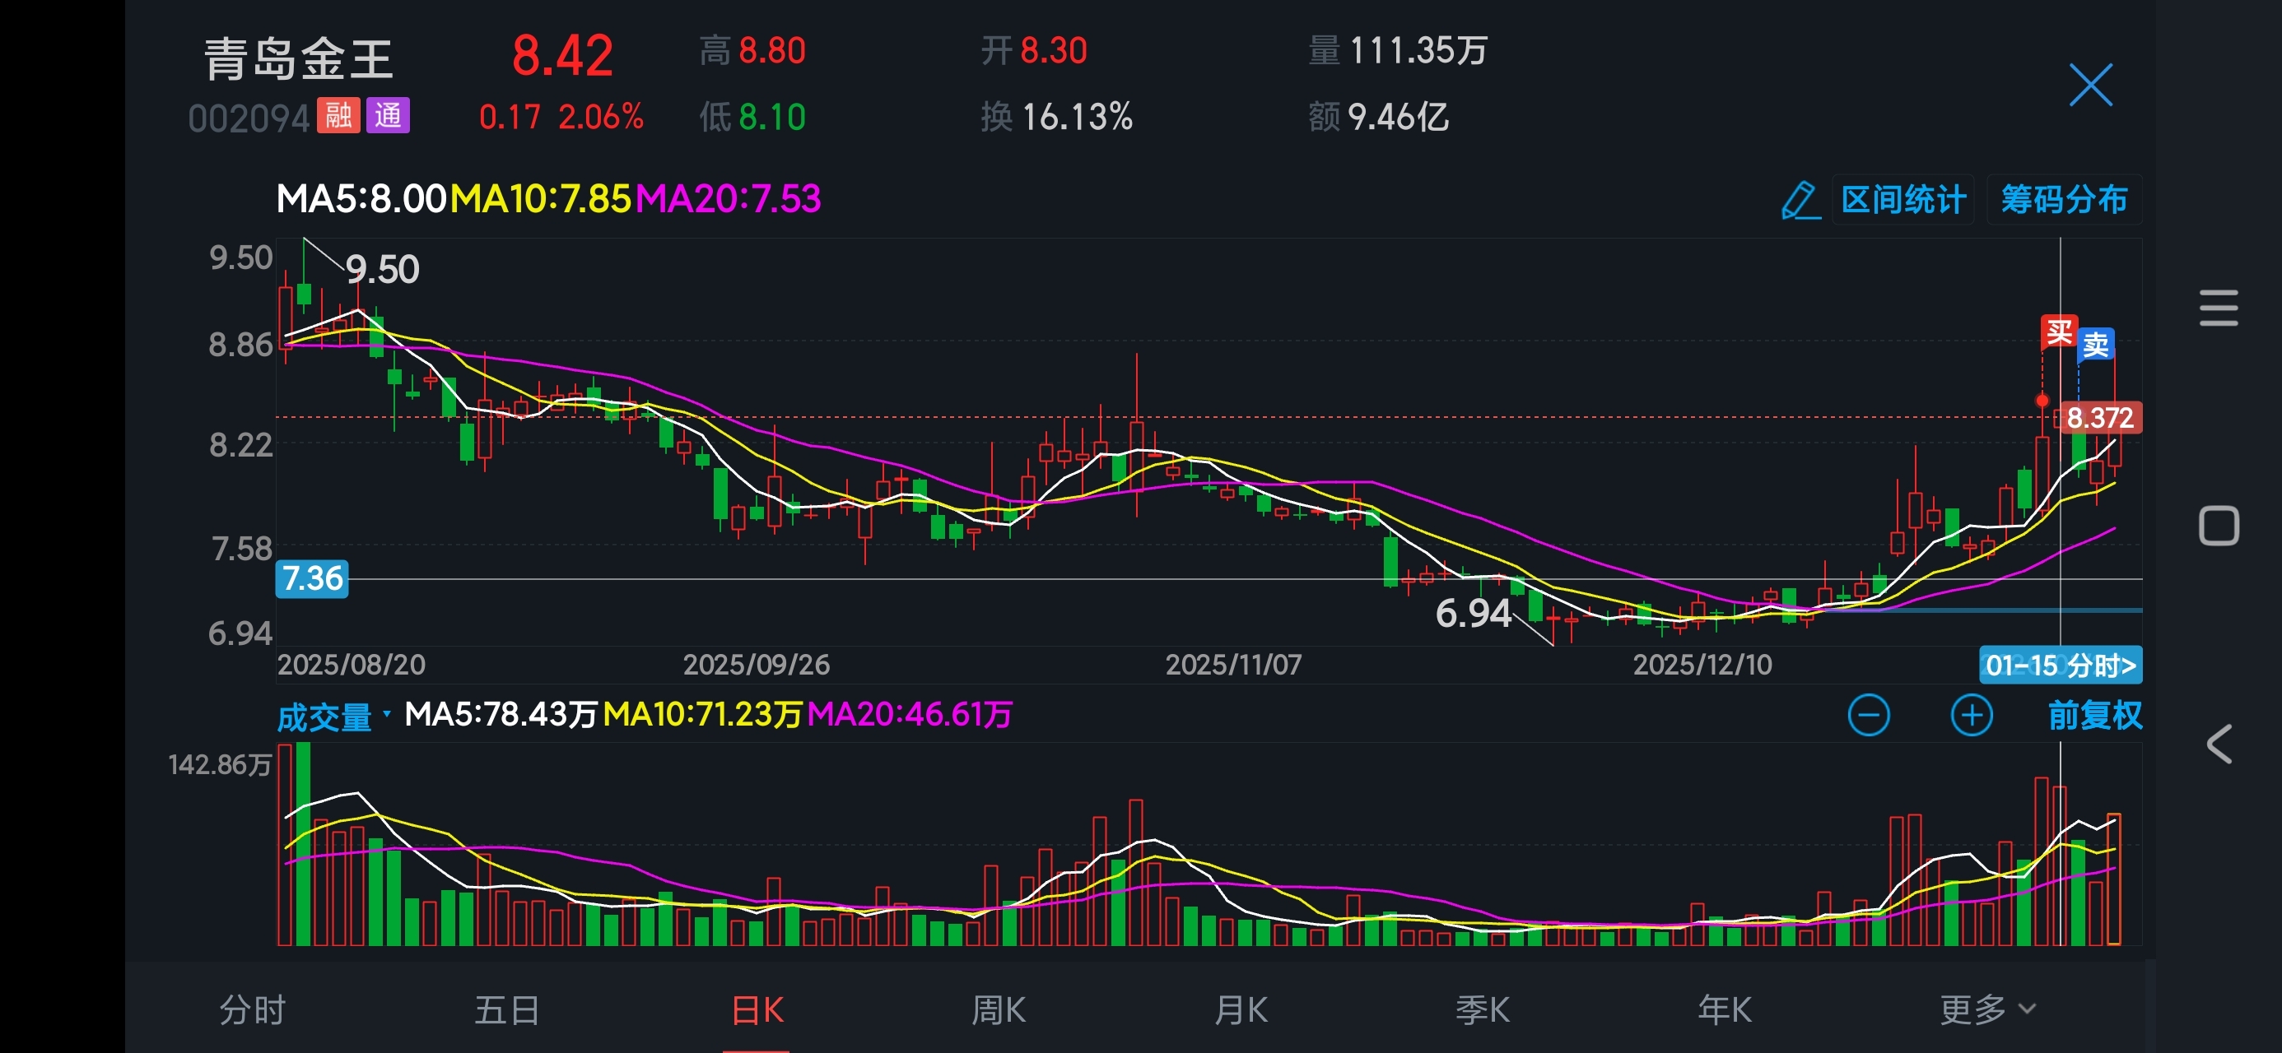2282x1053 pixels.
Task: Toggle 前复权 price adjustment mode
Action: click(x=2094, y=715)
